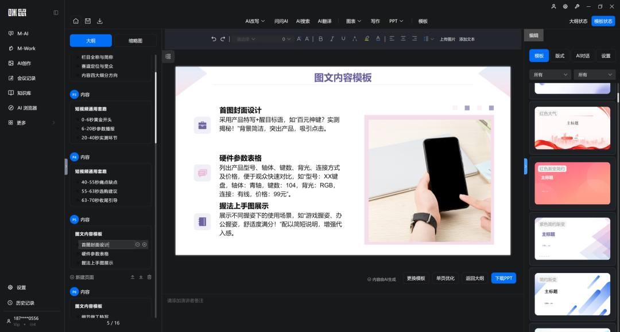Move page up with upload arrow icon
The height and width of the screenshot is (332, 620).
click(x=133, y=277)
